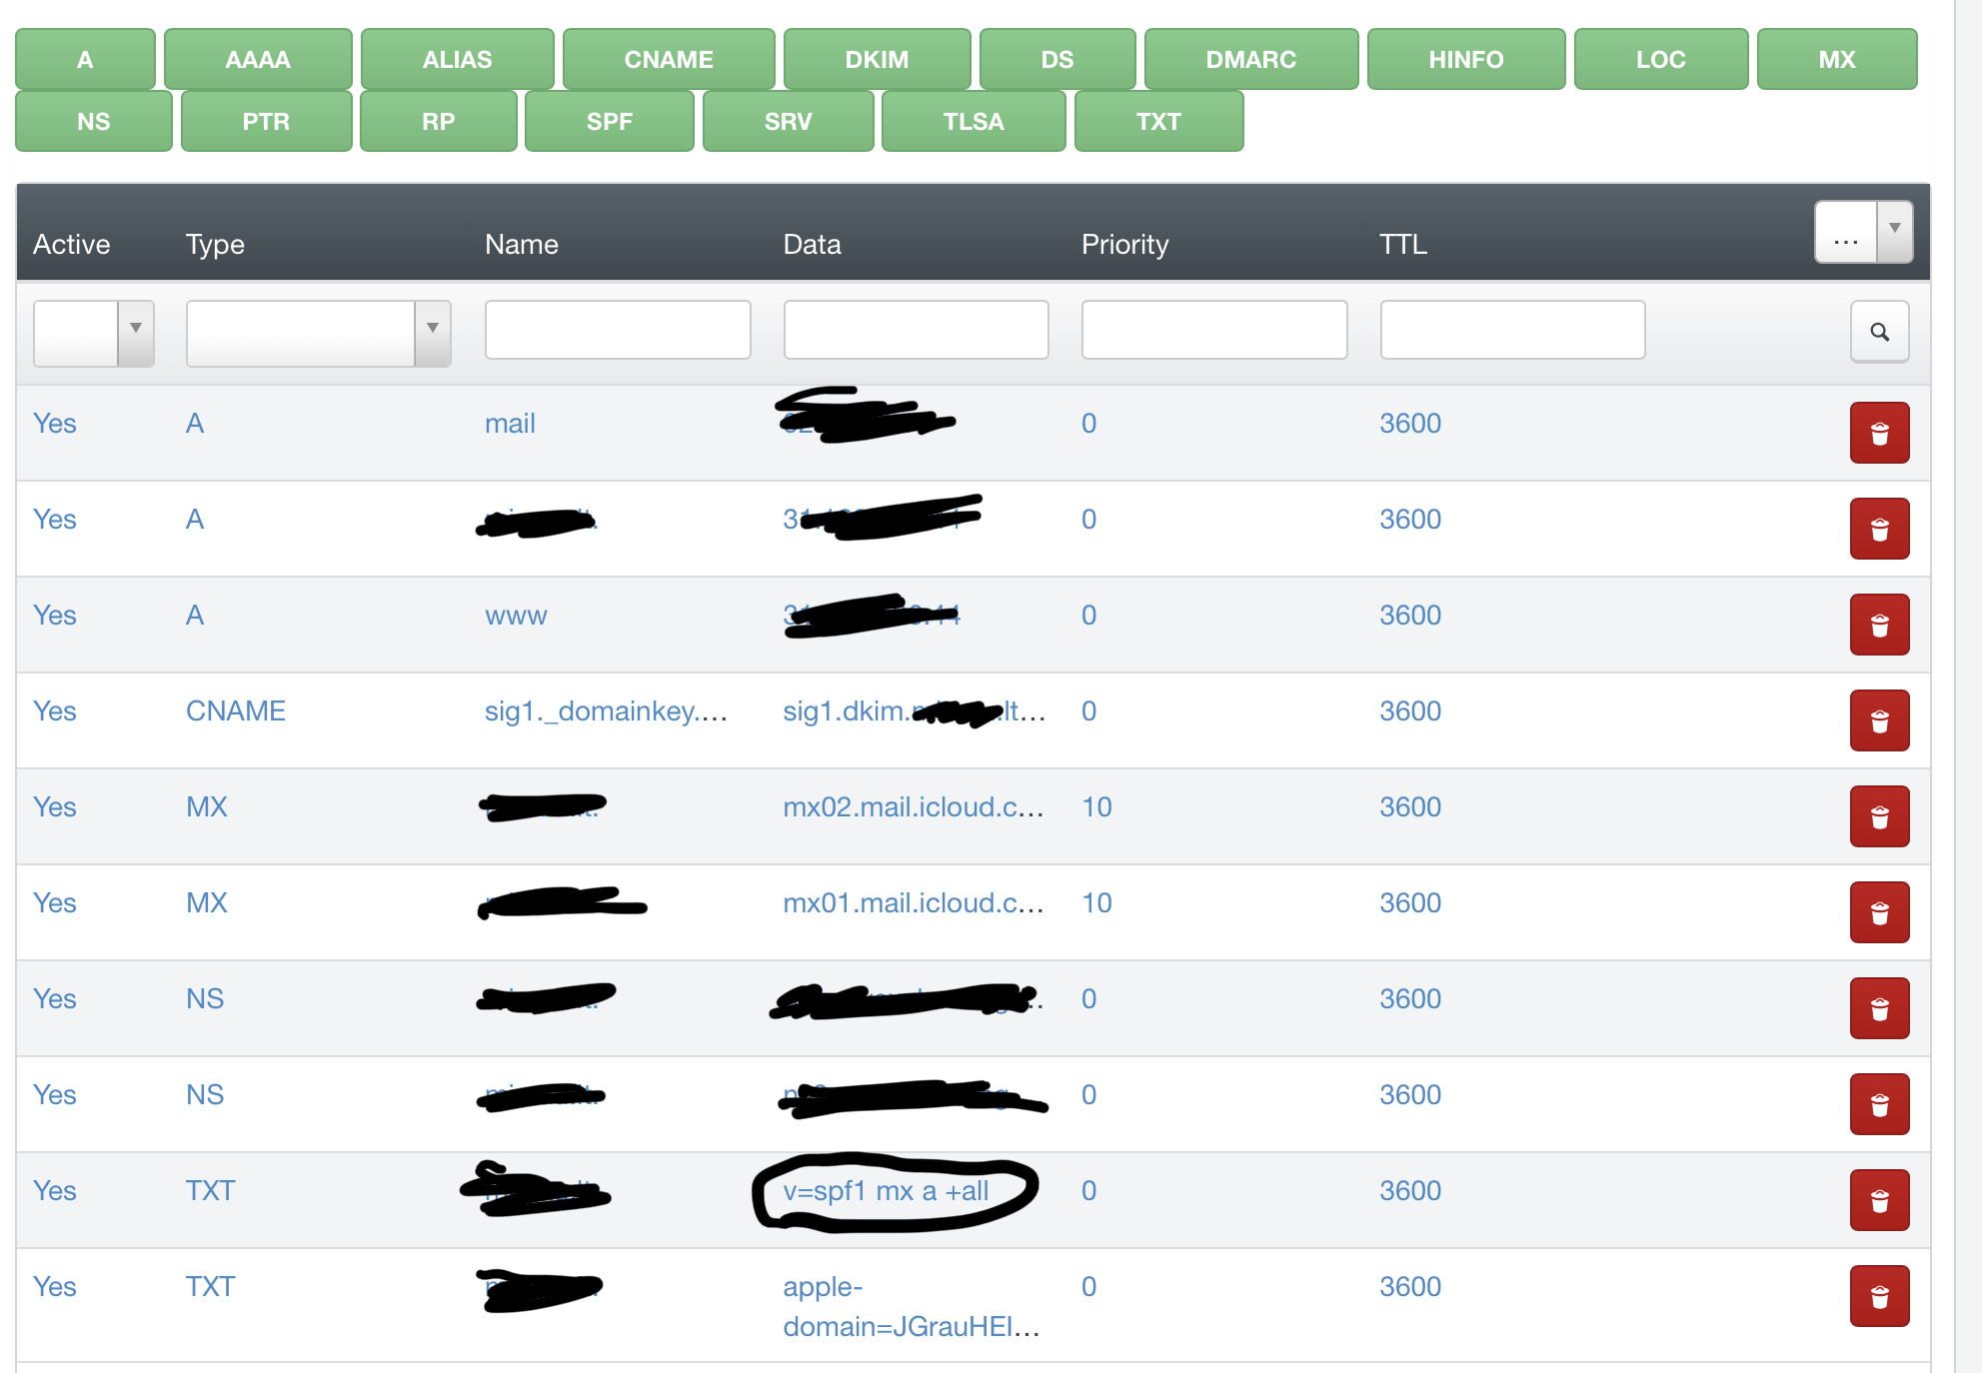
Task: Delete the mx02.mail.icloud MX record
Action: pos(1878,816)
